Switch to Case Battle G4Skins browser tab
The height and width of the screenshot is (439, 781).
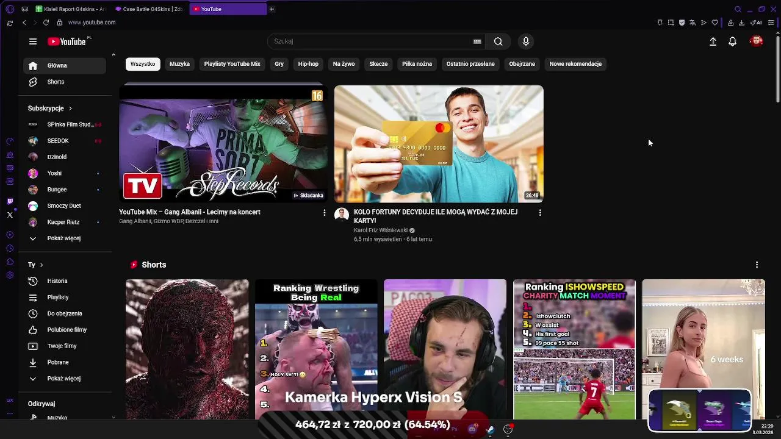pyautogui.click(x=148, y=9)
